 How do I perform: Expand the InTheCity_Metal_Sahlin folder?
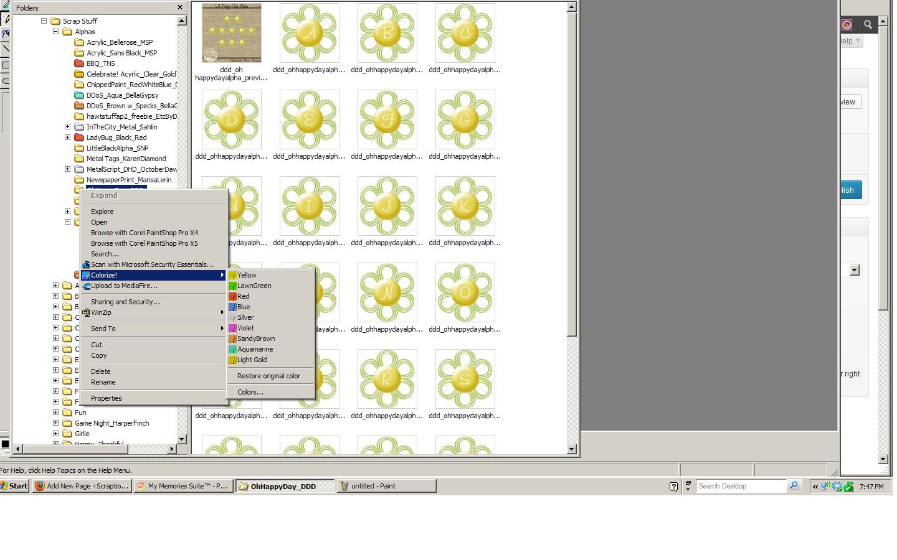67,127
